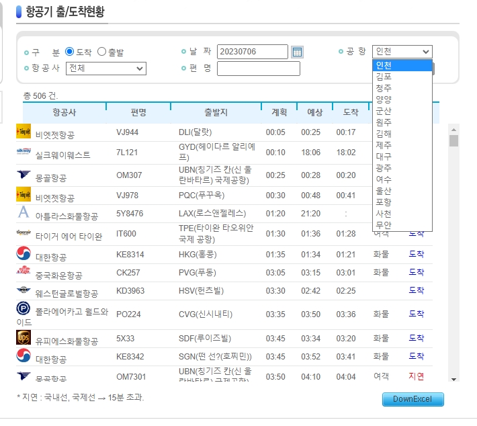Click the CVG(신시내티) origin cell

(206, 314)
